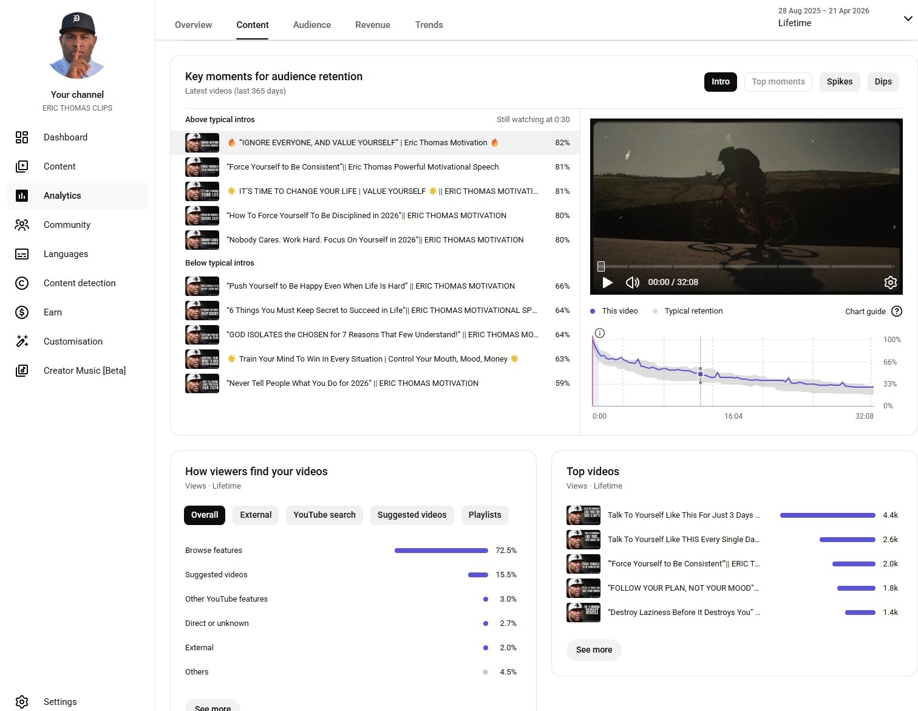The image size is (918, 711).
Task: Open video player settings gear
Action: point(890,283)
